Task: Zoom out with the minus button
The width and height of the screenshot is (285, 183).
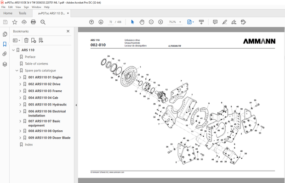Action: [151, 22]
